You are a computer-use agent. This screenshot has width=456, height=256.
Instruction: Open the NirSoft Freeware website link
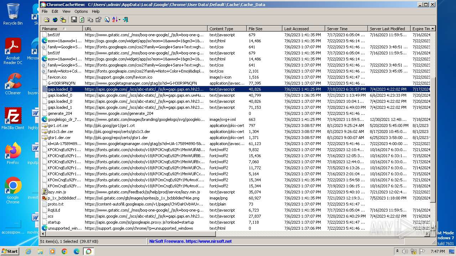tap(190, 241)
